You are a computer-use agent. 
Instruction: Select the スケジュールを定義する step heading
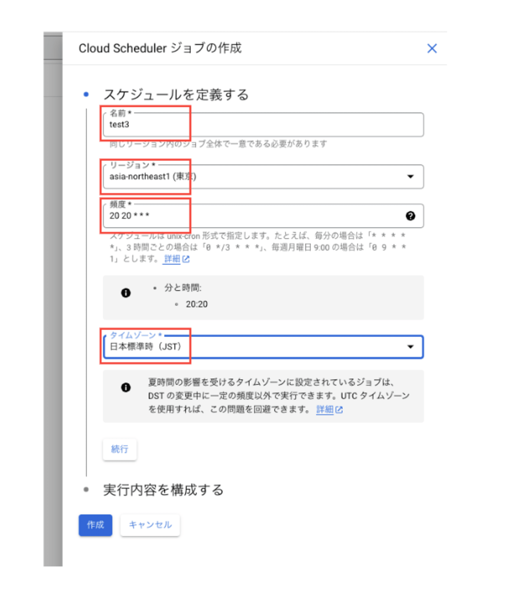[x=176, y=95]
